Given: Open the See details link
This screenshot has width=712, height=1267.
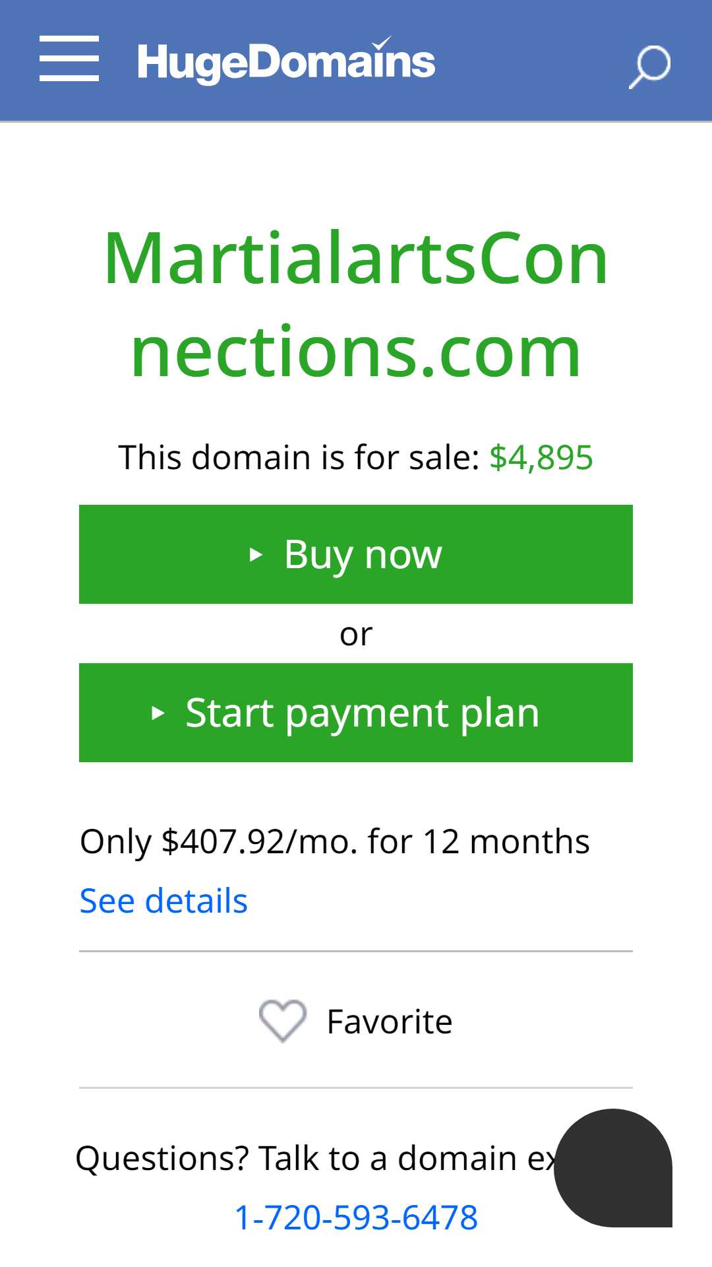Looking at the screenshot, I should tap(163, 901).
